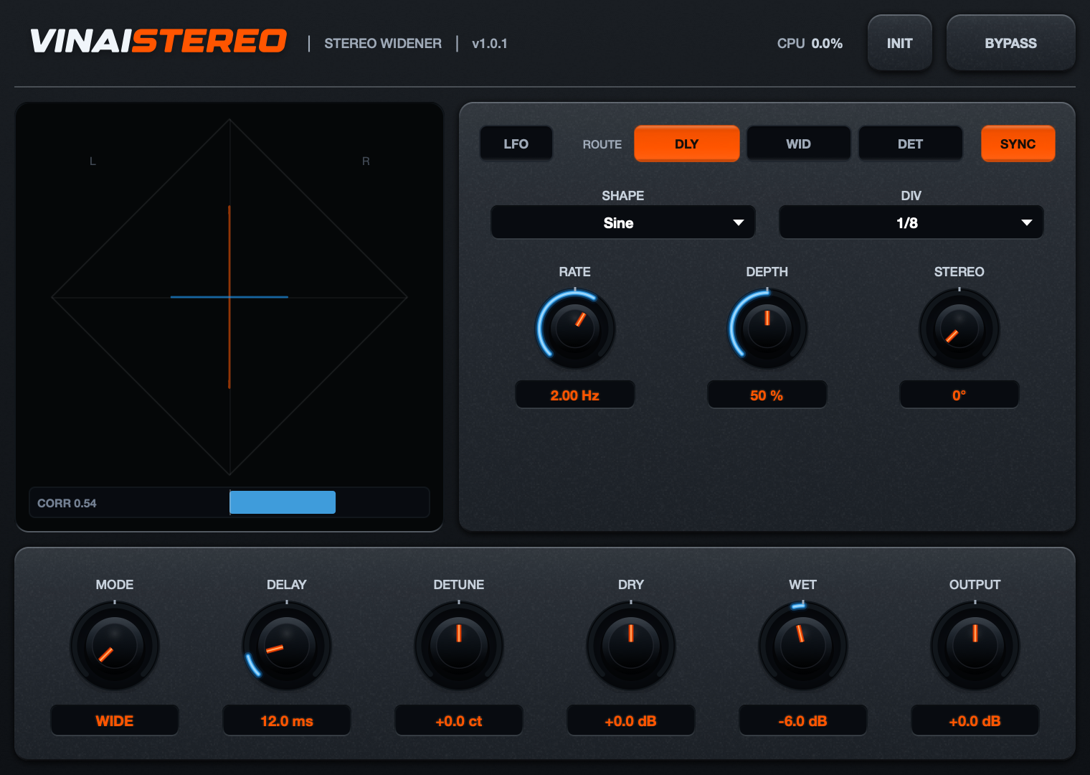Click the CPU 0.0% readout
The image size is (1090, 775).
coord(810,43)
